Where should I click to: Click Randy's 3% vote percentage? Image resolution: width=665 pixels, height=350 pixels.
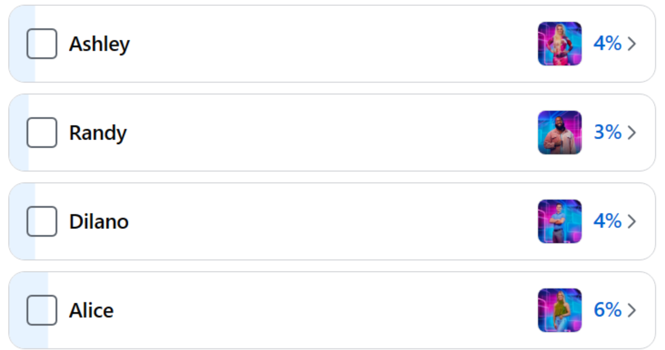click(x=607, y=132)
